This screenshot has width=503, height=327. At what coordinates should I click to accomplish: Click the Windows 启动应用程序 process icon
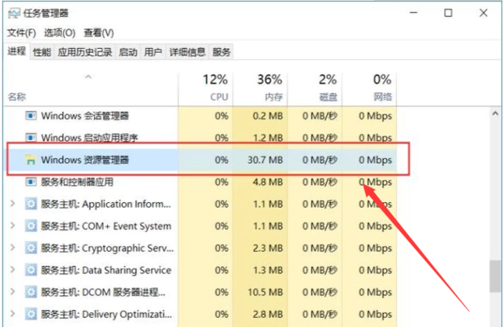pos(31,138)
